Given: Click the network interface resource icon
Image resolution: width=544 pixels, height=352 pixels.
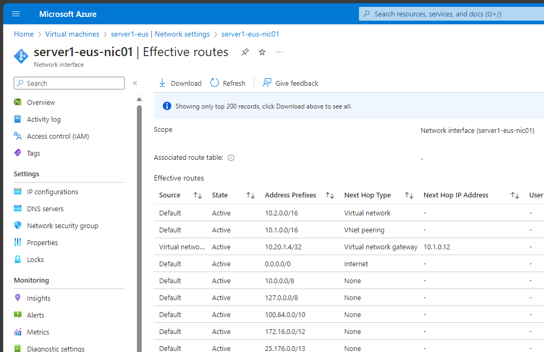Looking at the screenshot, I should coord(21,56).
